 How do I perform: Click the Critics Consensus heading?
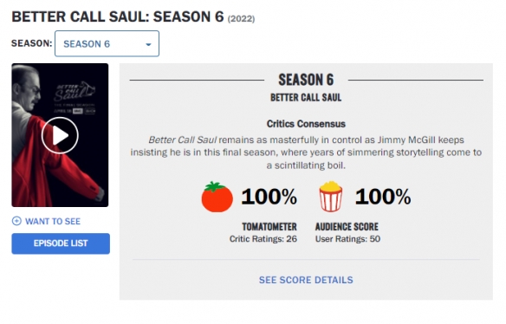click(x=306, y=124)
